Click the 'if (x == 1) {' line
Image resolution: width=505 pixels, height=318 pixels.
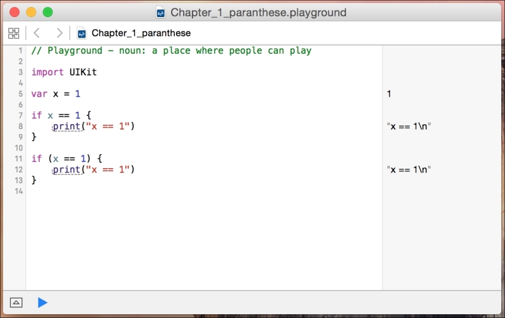[67, 159]
